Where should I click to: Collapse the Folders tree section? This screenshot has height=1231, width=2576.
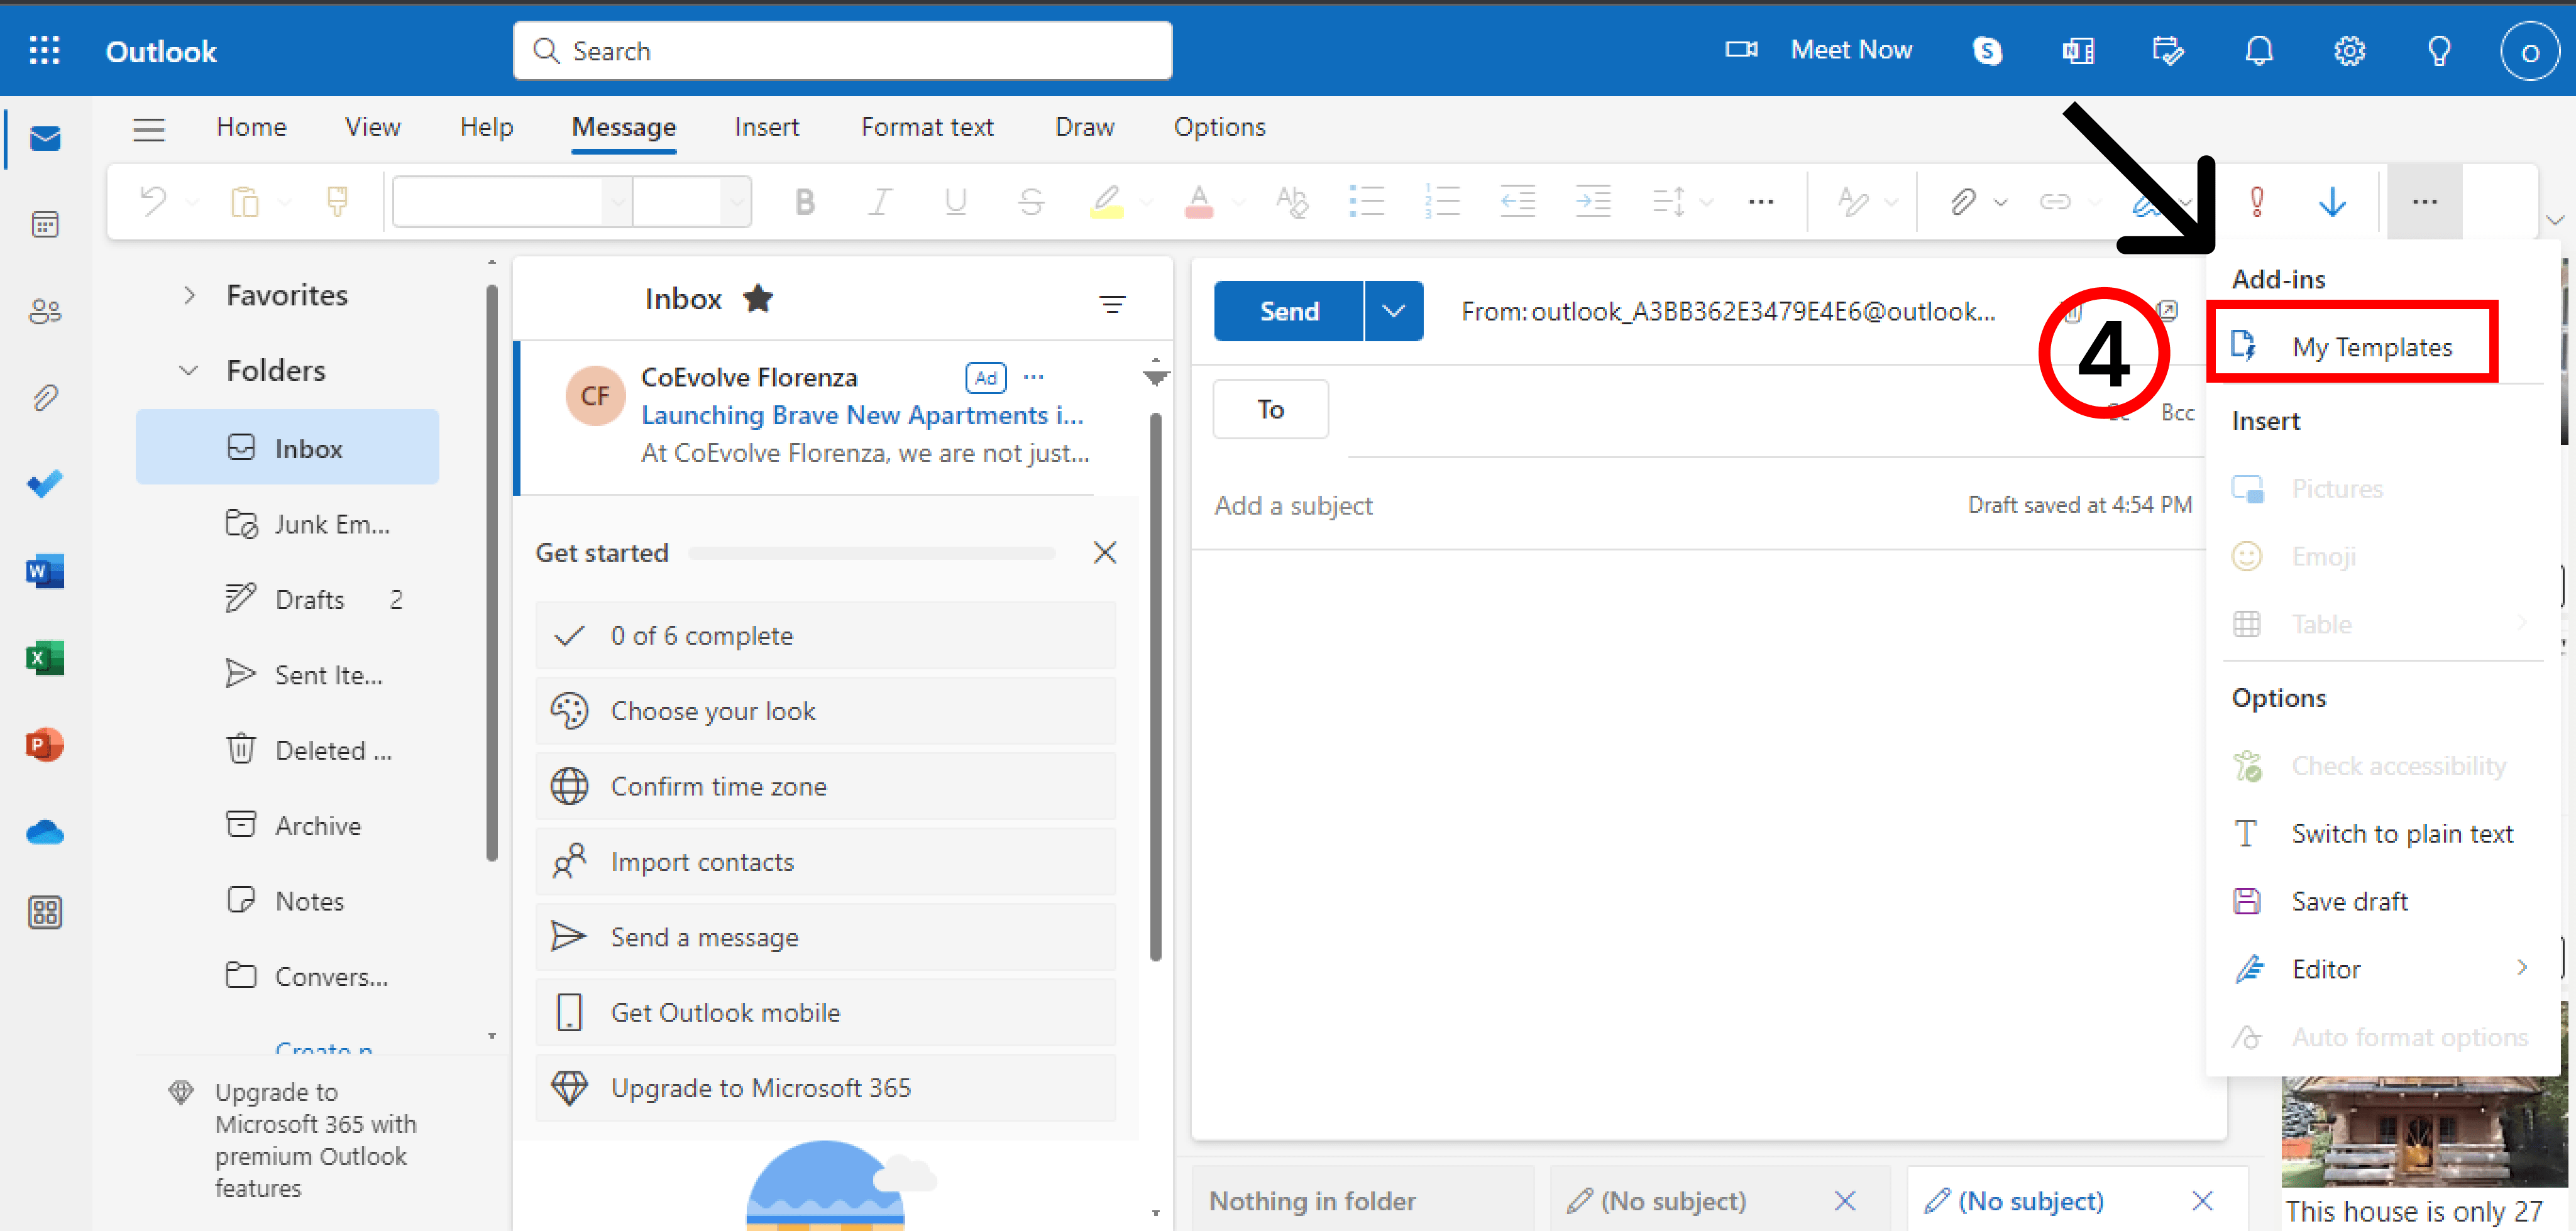tap(189, 370)
